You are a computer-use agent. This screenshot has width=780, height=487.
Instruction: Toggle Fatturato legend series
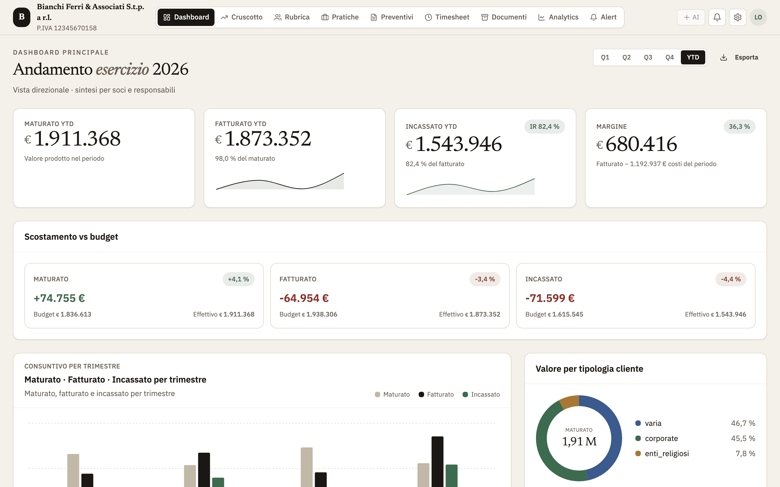(436, 394)
